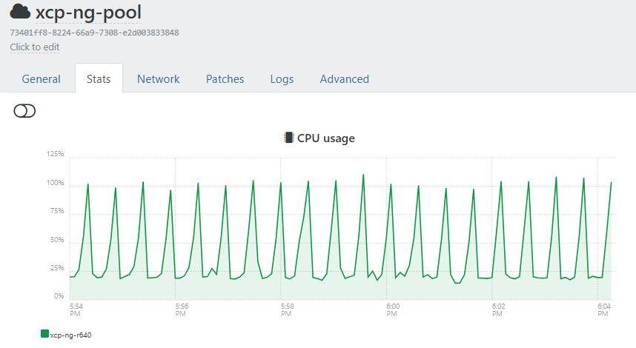Select the Stats tab
This screenshot has width=636, height=348.
click(99, 79)
